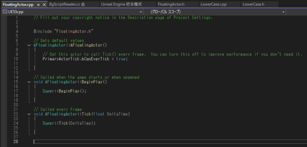Viewport: 307px width, 147px height.
Task: Open the グローバル スコープ scope dropdown
Action: [x=283, y=12]
